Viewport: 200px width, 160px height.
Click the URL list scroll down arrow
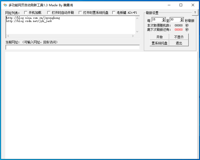[x=137, y=32]
